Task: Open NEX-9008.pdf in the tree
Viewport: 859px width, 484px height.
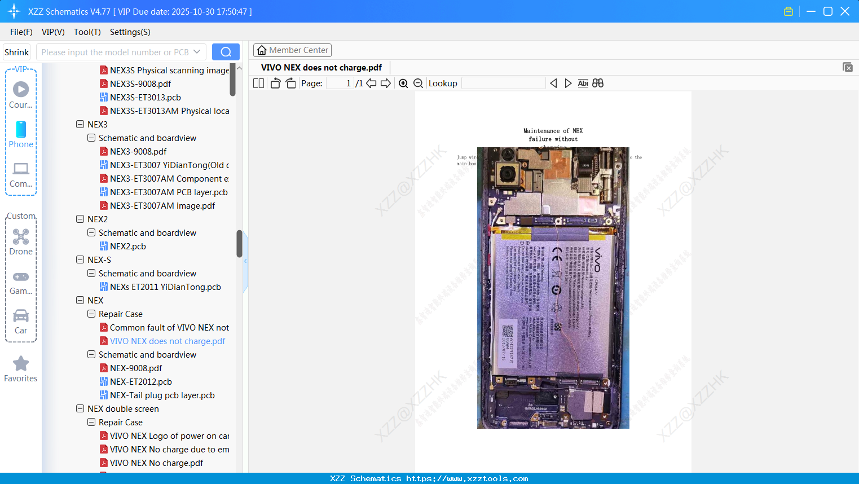Action: click(x=136, y=368)
